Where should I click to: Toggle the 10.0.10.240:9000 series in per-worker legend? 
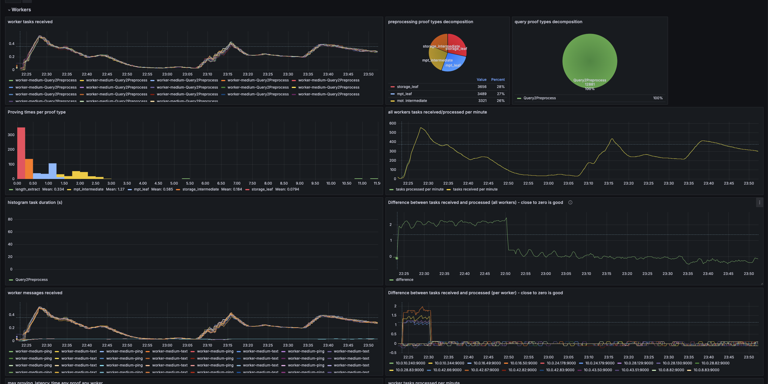click(x=410, y=363)
